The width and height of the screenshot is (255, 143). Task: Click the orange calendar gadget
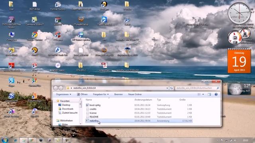[x=239, y=61]
